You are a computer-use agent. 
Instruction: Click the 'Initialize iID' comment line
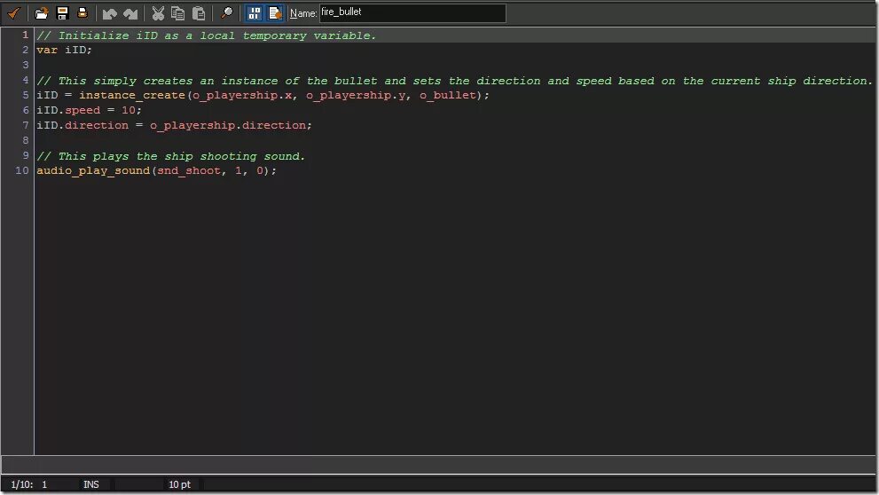pos(207,35)
